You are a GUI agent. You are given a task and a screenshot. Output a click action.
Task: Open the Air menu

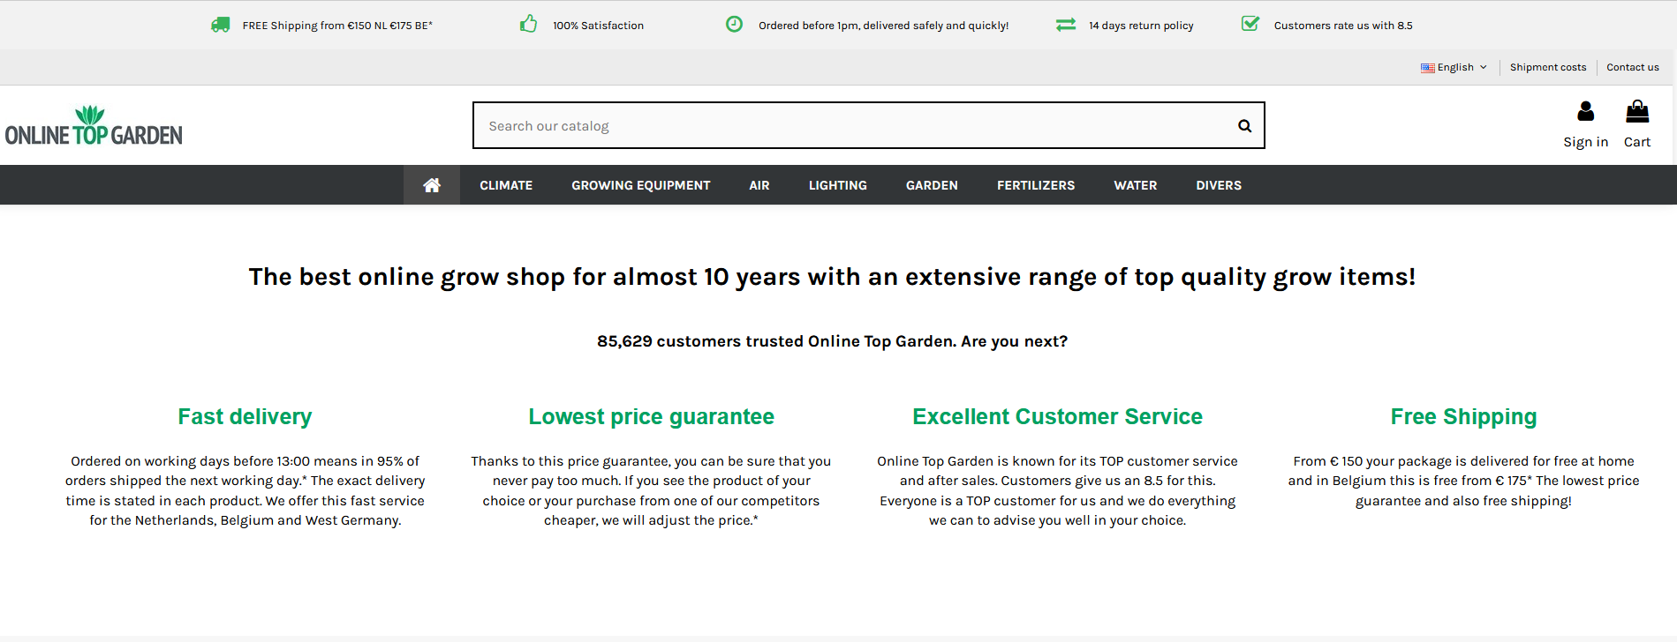coord(759,185)
